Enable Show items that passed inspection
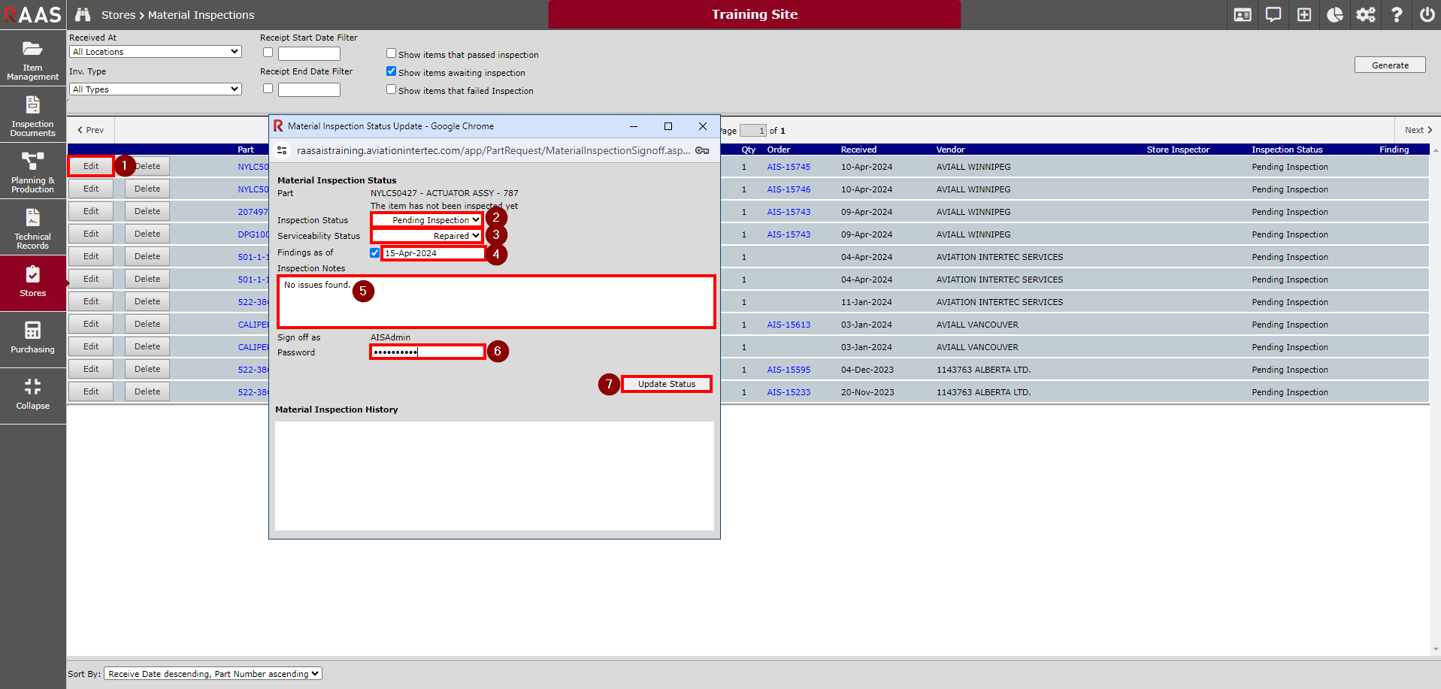The height and width of the screenshot is (689, 1441). [x=391, y=53]
